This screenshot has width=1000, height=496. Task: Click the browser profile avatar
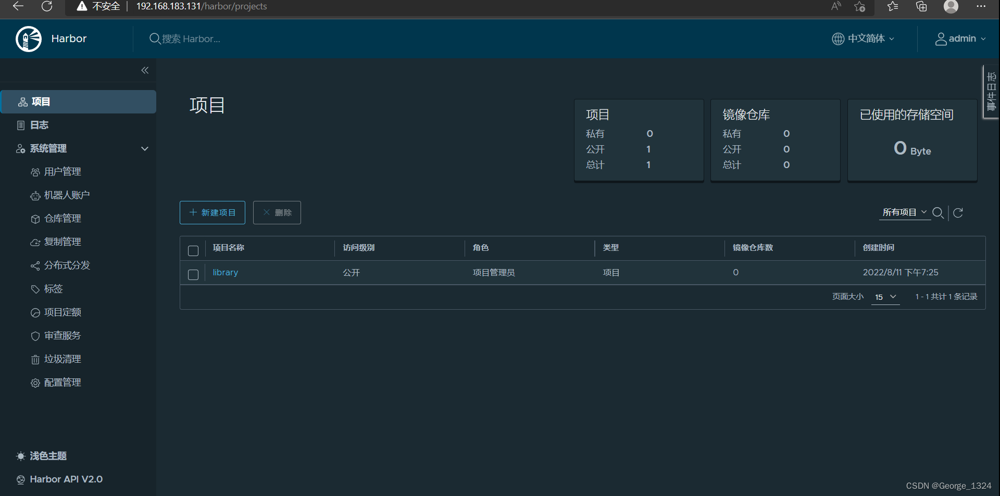click(951, 6)
